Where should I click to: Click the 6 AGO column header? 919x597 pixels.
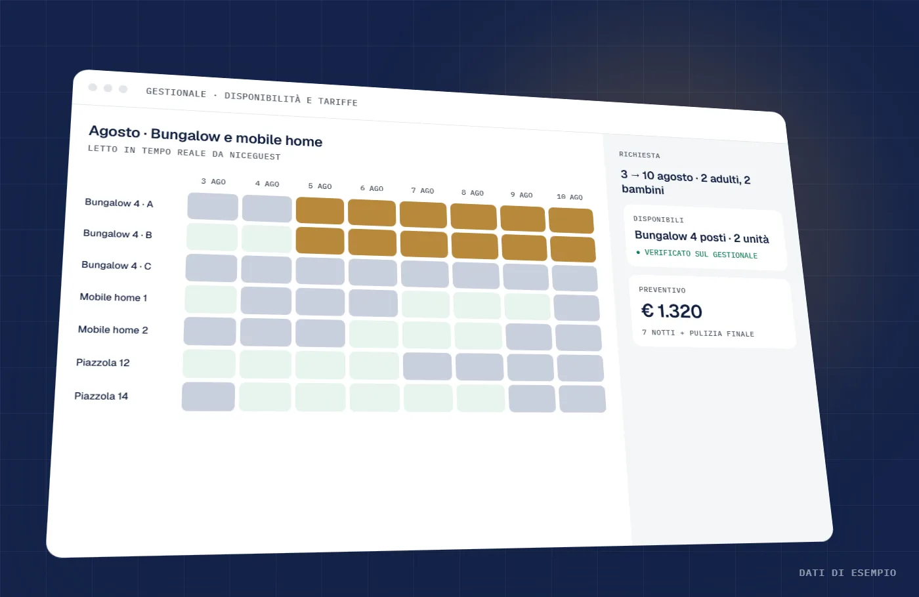(372, 188)
